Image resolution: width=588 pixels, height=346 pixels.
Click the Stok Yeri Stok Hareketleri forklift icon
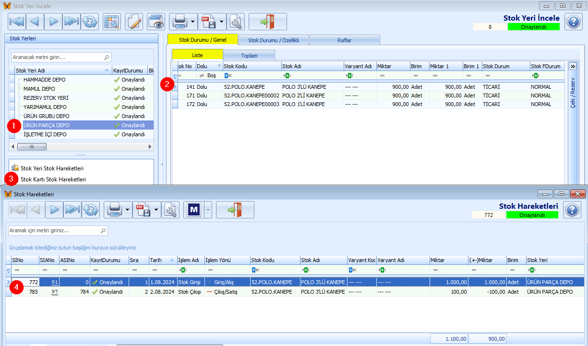coord(15,168)
